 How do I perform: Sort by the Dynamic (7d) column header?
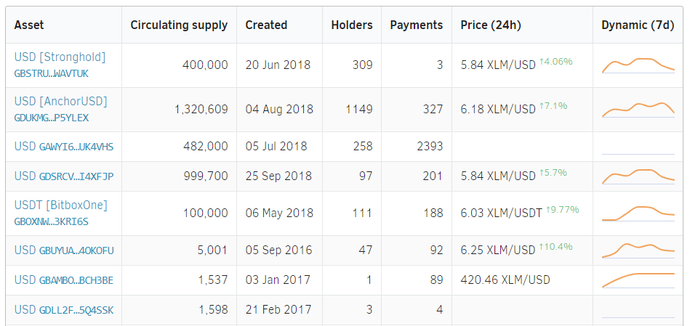[638, 25]
